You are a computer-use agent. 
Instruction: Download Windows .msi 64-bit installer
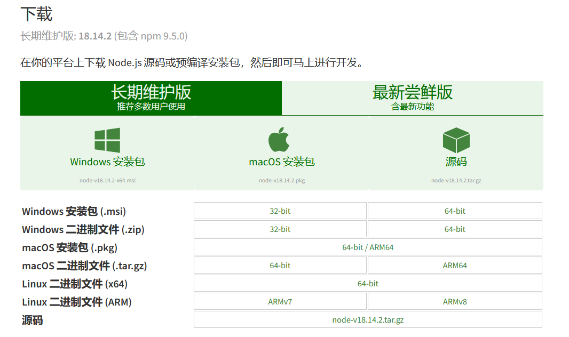(455, 211)
